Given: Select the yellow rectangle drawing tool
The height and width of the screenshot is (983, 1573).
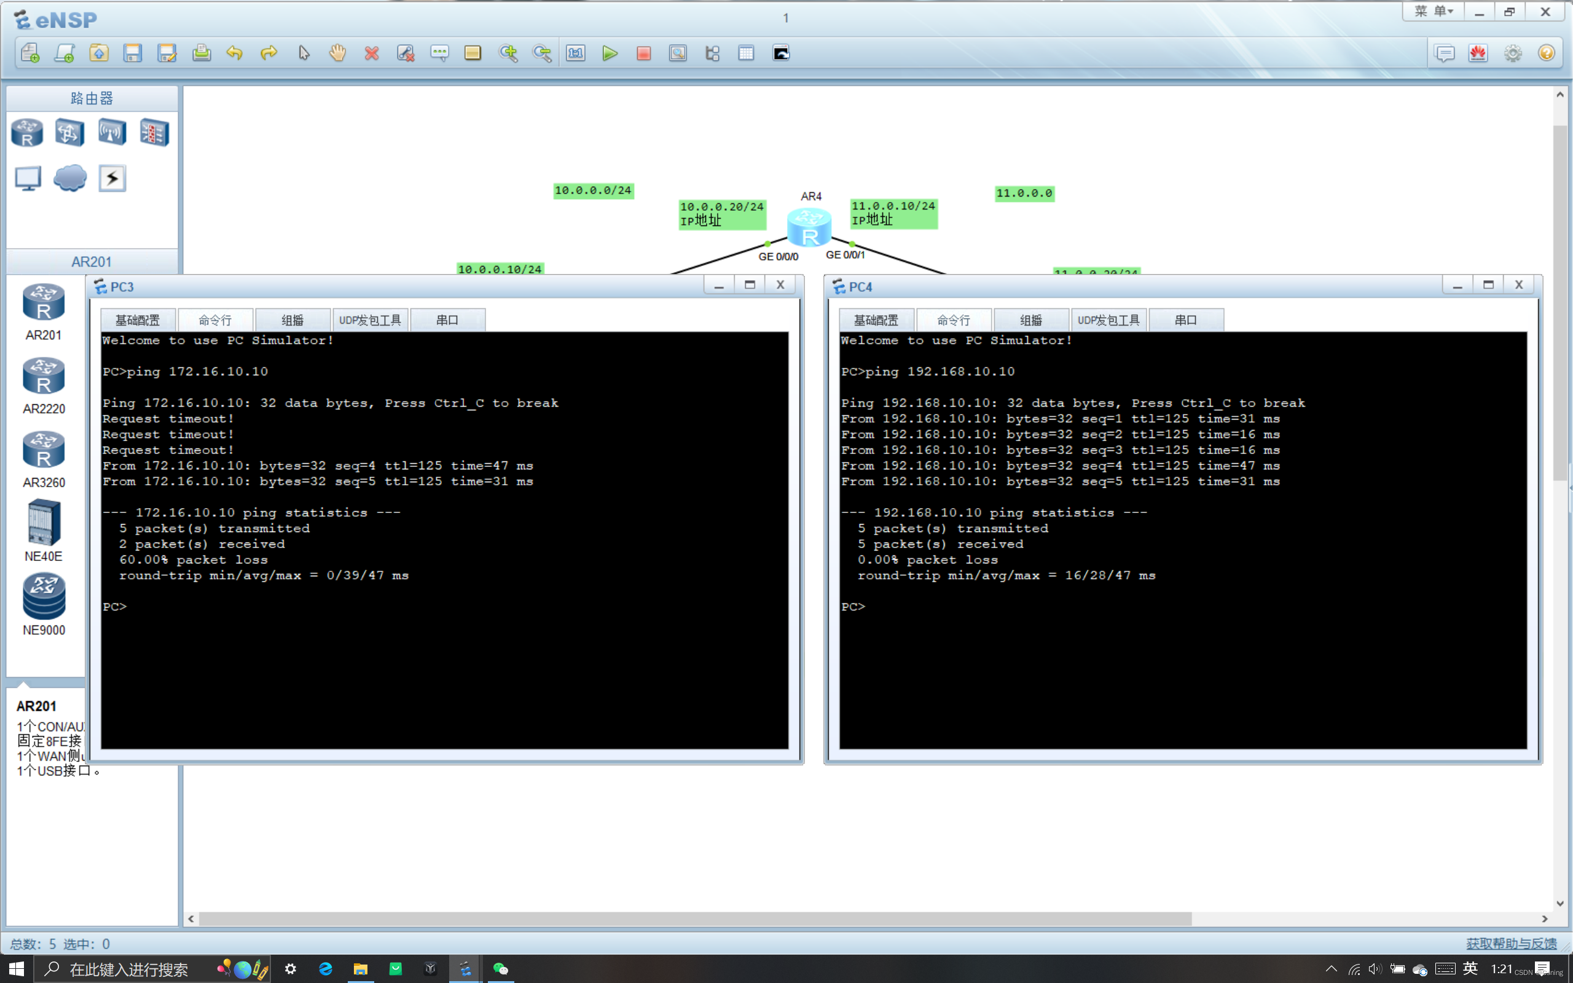Looking at the screenshot, I should pyautogui.click(x=473, y=53).
